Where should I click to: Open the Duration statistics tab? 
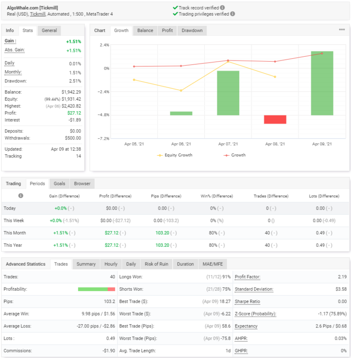pyautogui.click(x=185, y=264)
